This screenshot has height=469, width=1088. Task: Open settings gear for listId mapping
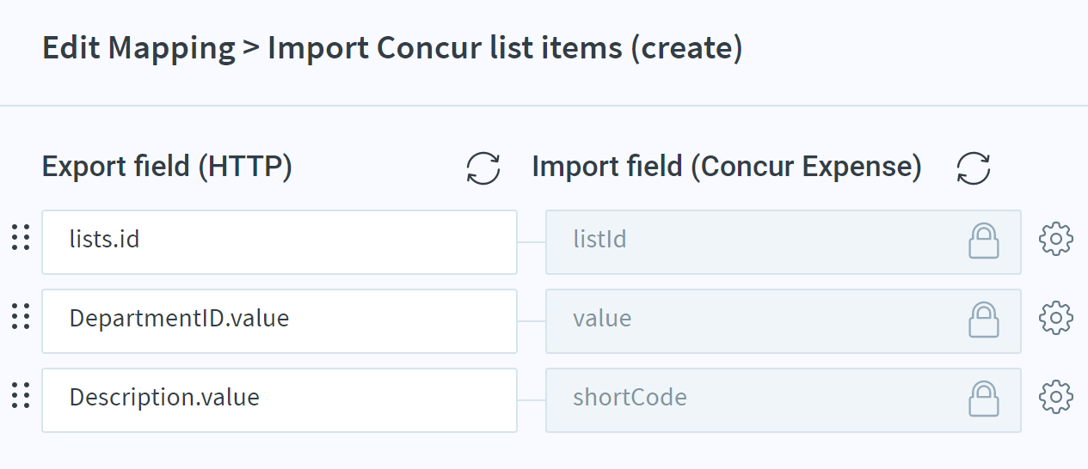[x=1056, y=239]
